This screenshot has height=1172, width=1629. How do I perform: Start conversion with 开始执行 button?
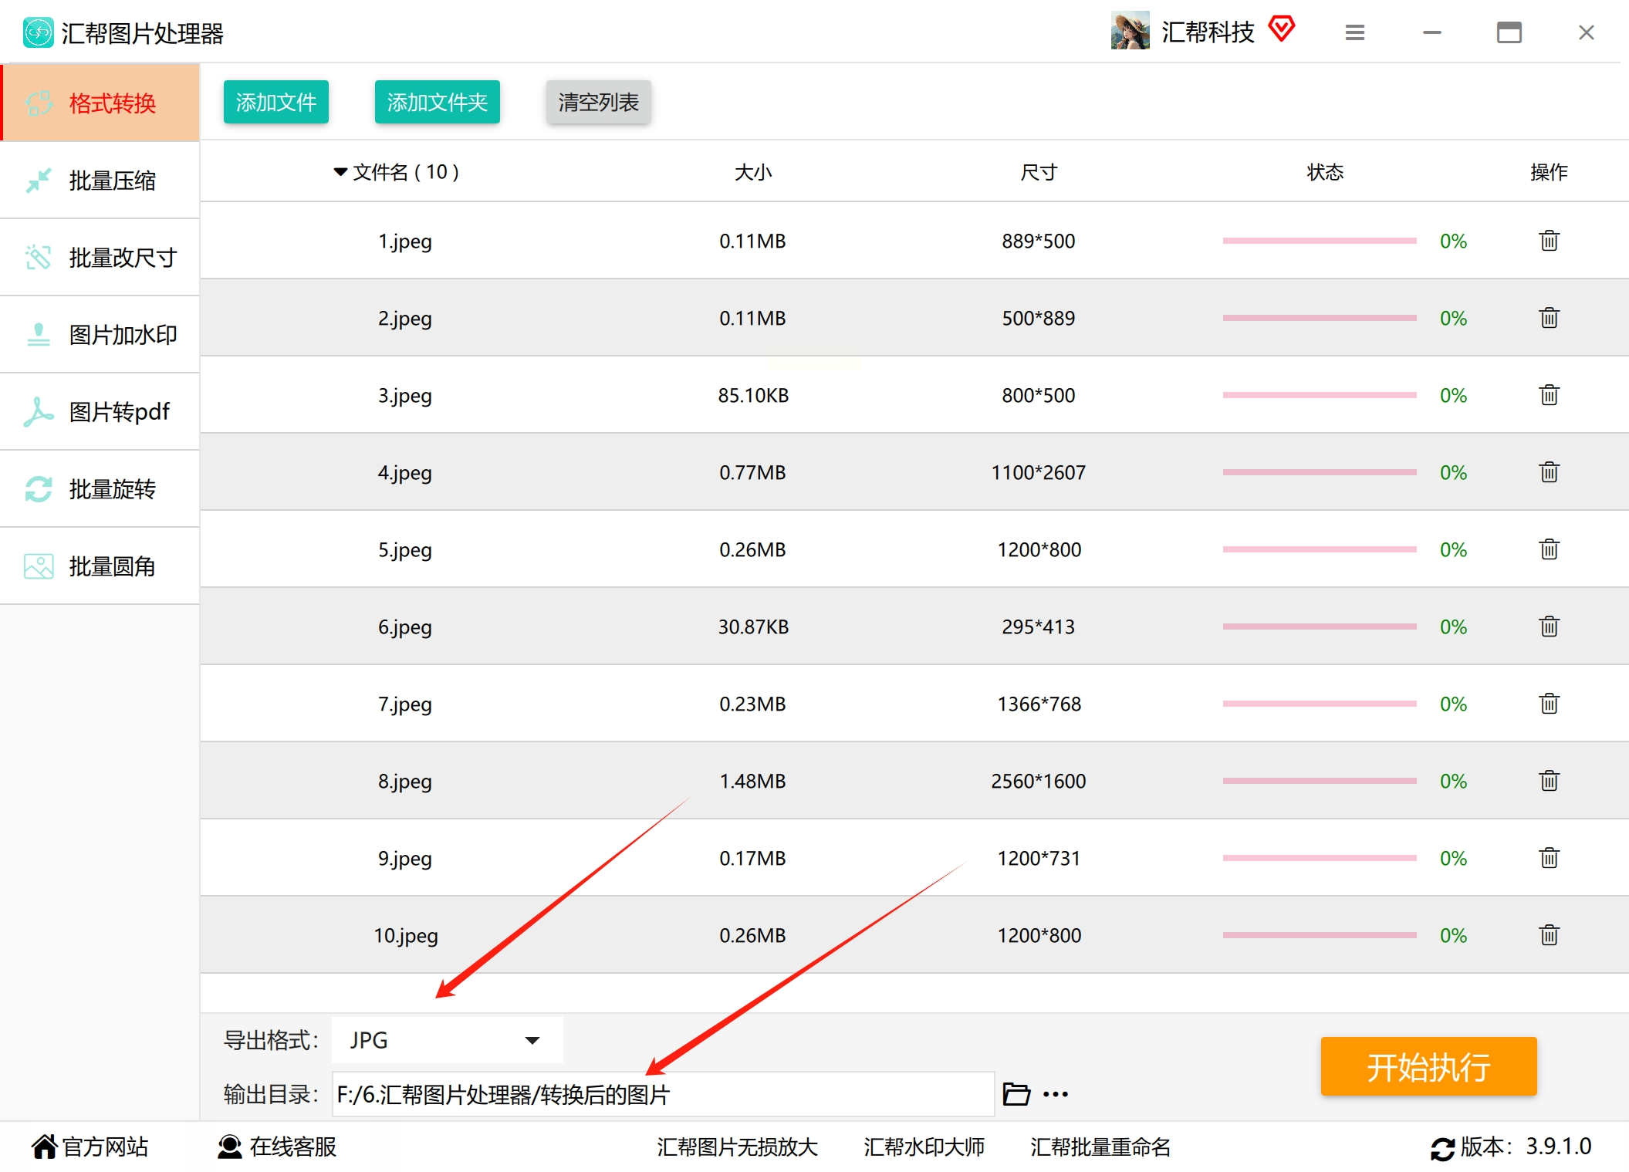pos(1428,1066)
